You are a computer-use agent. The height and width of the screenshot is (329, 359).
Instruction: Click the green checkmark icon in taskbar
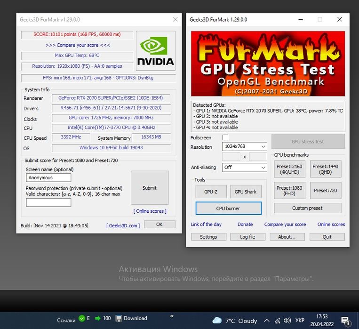pos(82,319)
